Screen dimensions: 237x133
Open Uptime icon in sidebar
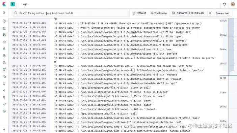pos(4,84)
